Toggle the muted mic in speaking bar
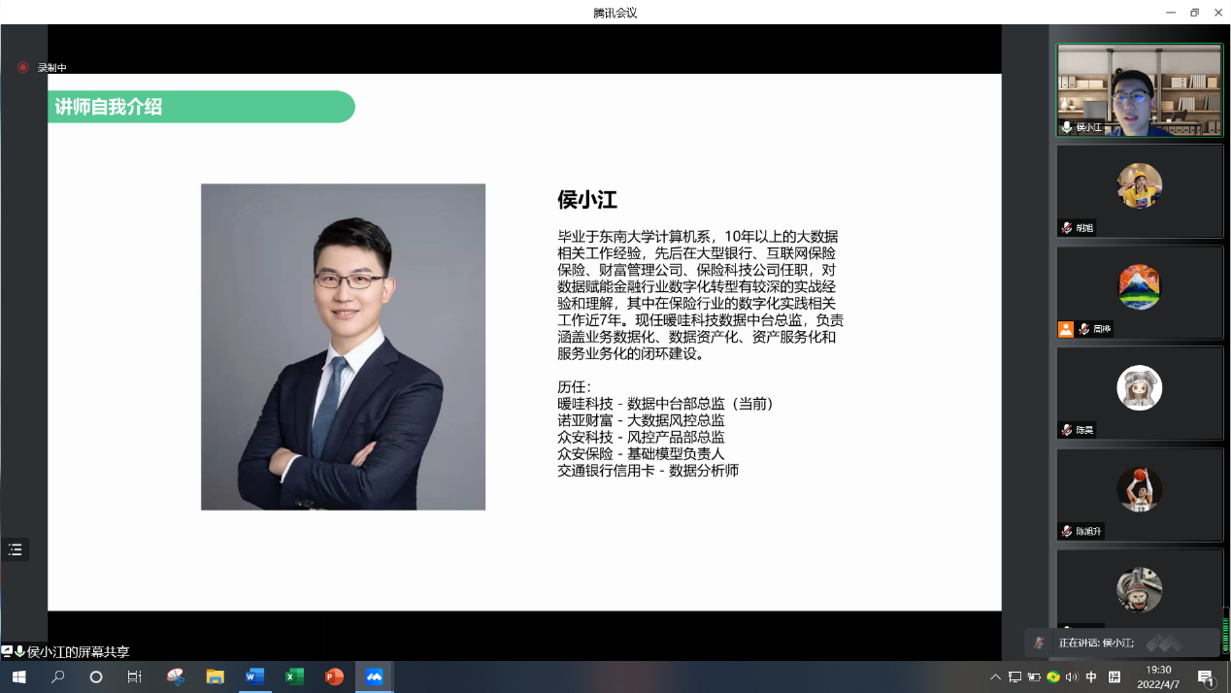The height and width of the screenshot is (693, 1231). pyautogui.click(x=1040, y=643)
